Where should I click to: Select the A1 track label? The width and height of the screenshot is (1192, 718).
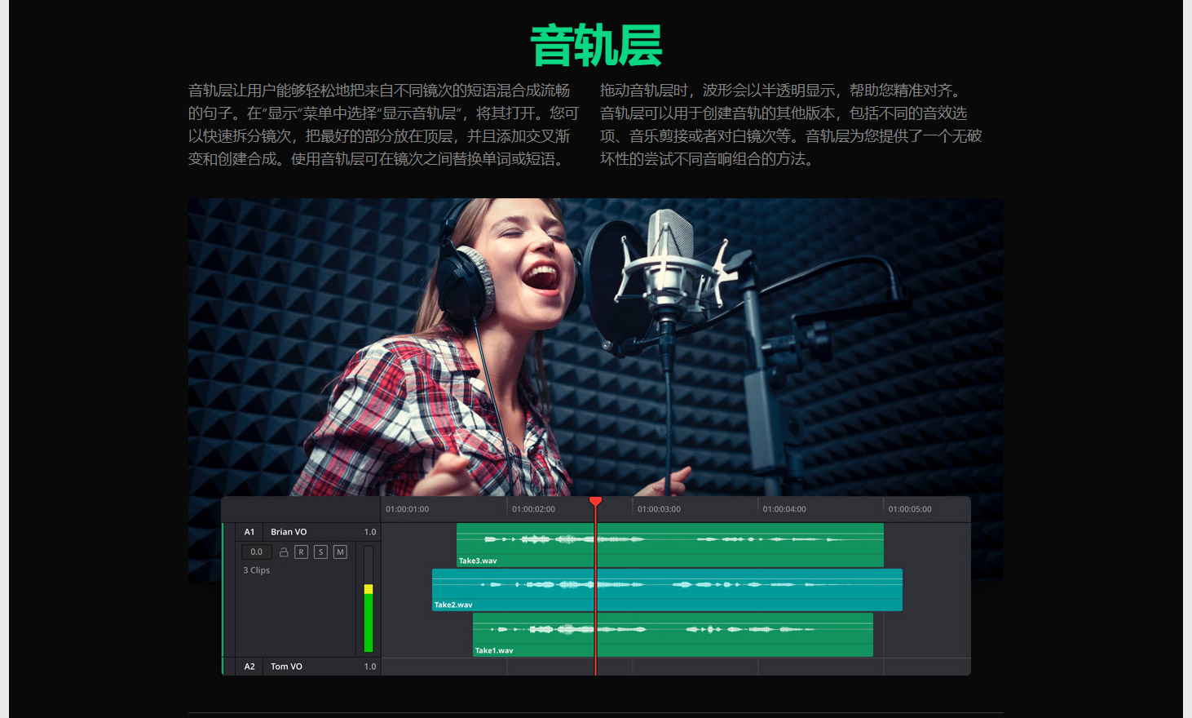point(249,532)
